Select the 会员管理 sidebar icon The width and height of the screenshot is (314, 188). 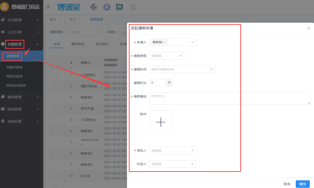point(3,20)
